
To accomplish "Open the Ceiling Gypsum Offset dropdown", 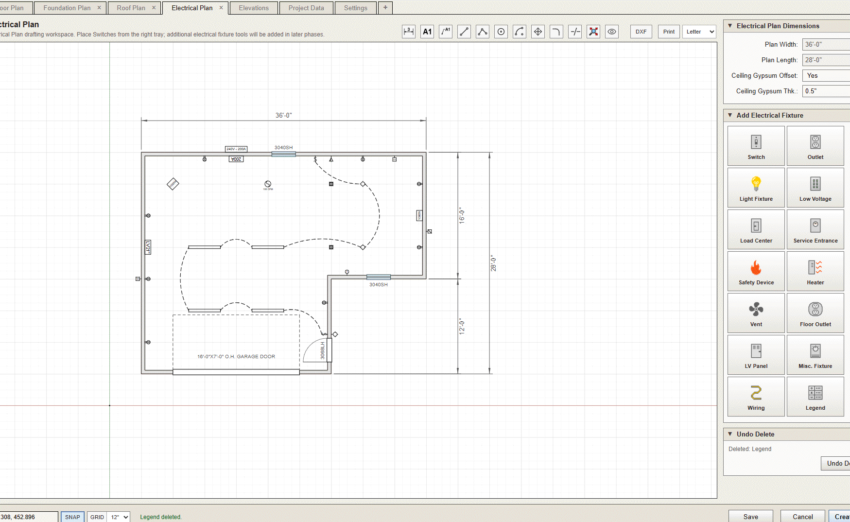I will pyautogui.click(x=826, y=75).
